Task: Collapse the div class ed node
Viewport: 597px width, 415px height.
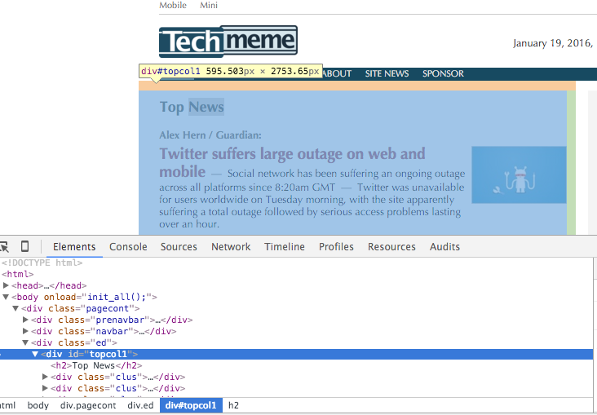Action: (25, 342)
